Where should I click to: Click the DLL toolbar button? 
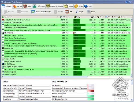69,12
